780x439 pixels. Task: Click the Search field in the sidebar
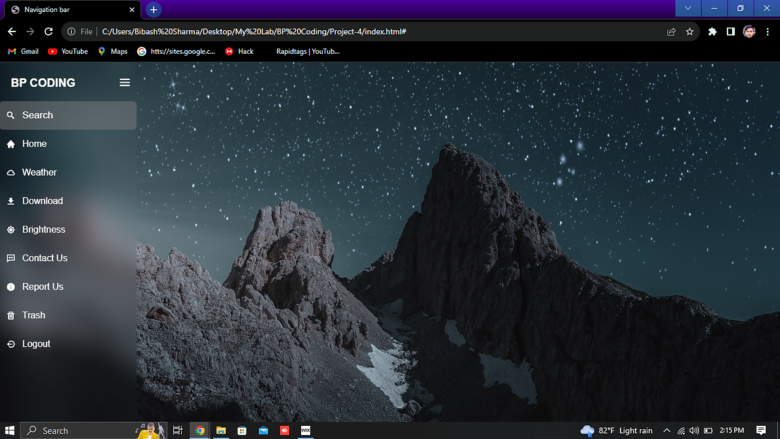tap(68, 115)
